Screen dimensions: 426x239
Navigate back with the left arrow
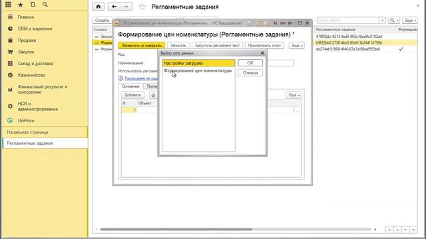(114, 7)
